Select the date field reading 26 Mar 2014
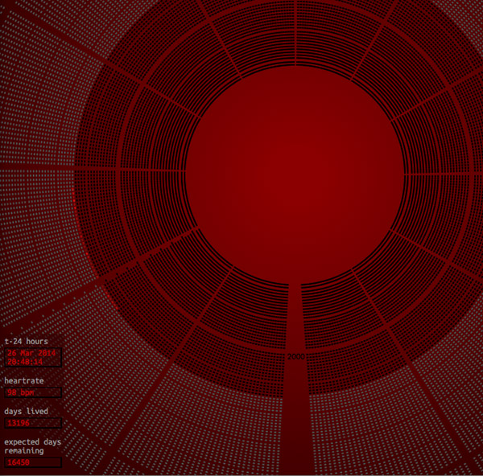The height and width of the screenshot is (476, 483). pos(33,357)
